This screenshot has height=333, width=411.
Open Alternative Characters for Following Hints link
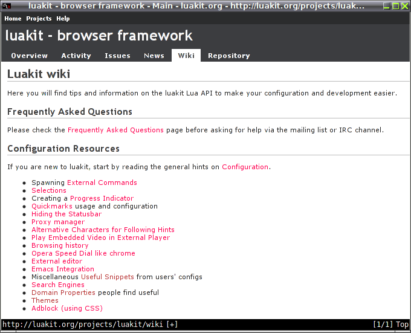pyautogui.click(x=103, y=230)
